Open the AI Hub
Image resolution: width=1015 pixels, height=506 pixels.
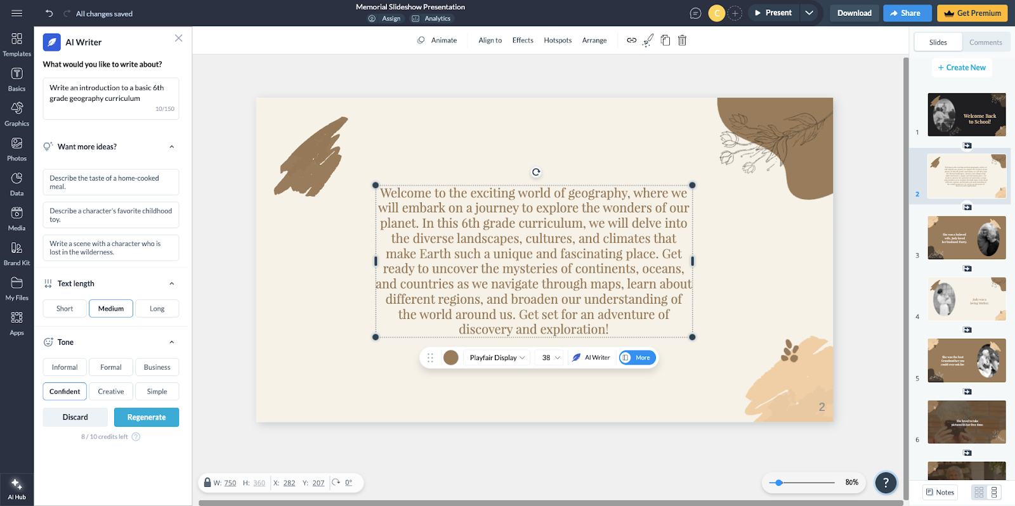[x=16, y=489]
